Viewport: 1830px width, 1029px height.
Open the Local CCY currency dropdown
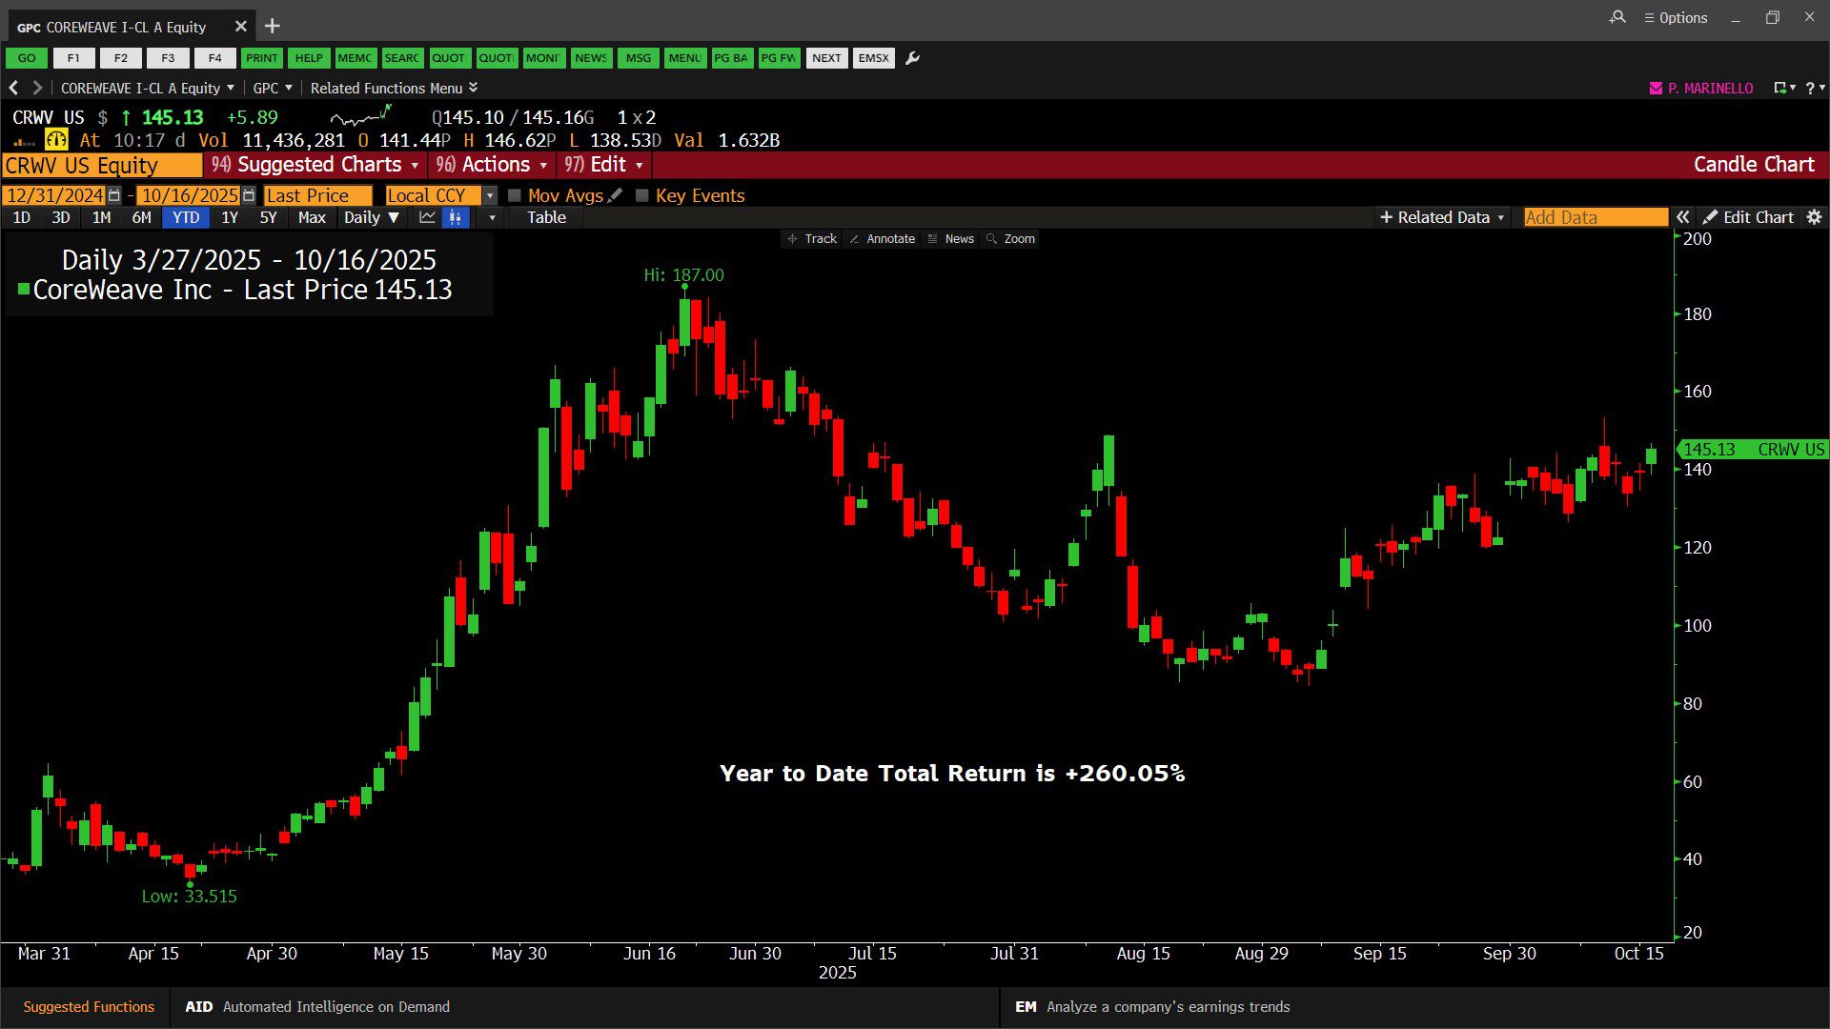[490, 195]
